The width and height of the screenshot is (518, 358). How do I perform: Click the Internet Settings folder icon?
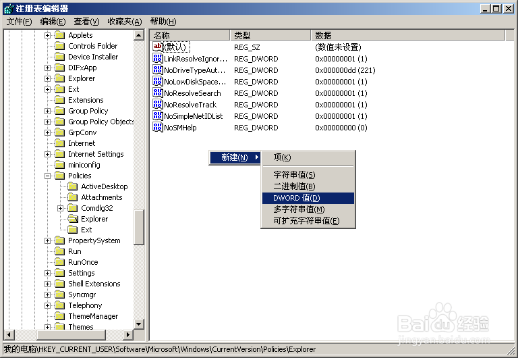[60, 154]
